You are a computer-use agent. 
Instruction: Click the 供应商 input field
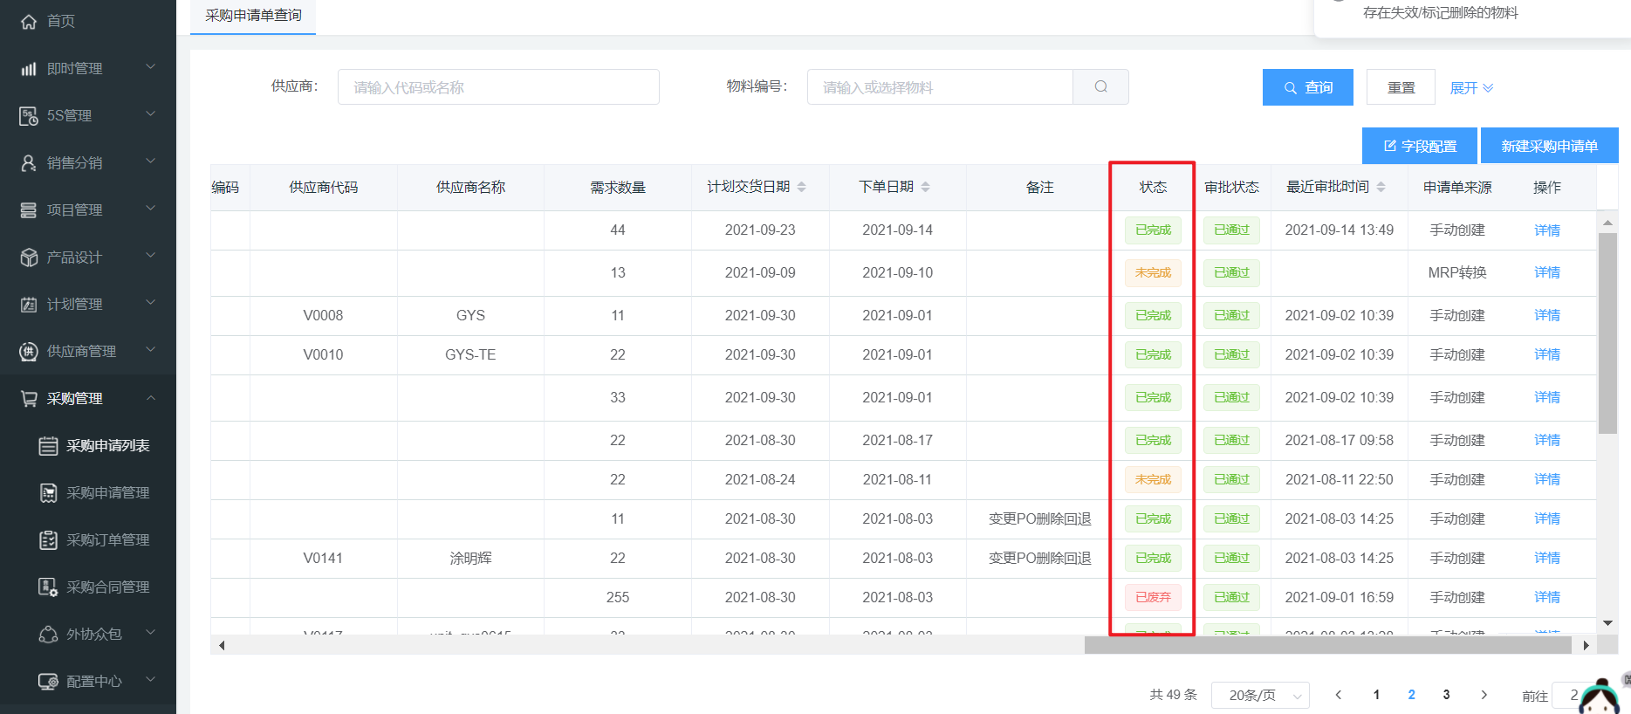point(498,87)
